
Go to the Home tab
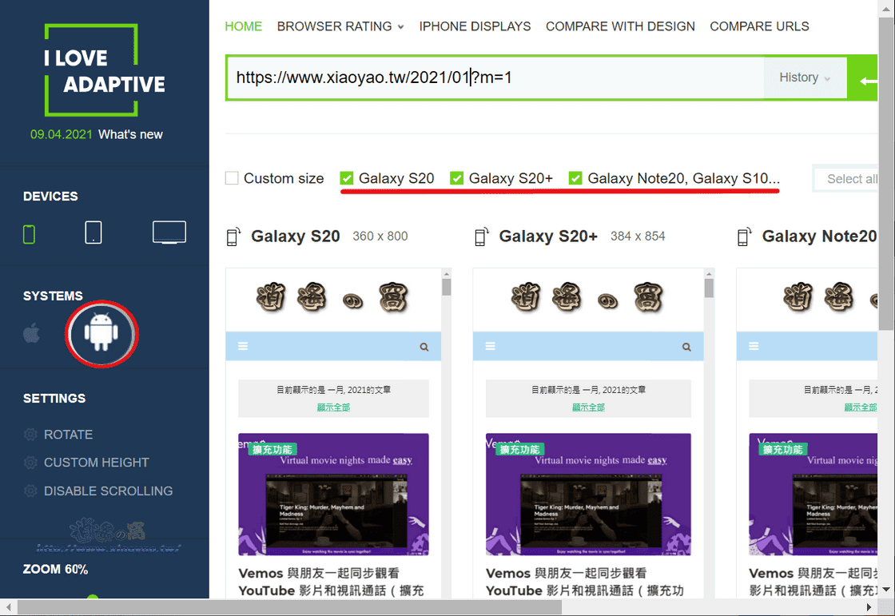pyautogui.click(x=243, y=26)
